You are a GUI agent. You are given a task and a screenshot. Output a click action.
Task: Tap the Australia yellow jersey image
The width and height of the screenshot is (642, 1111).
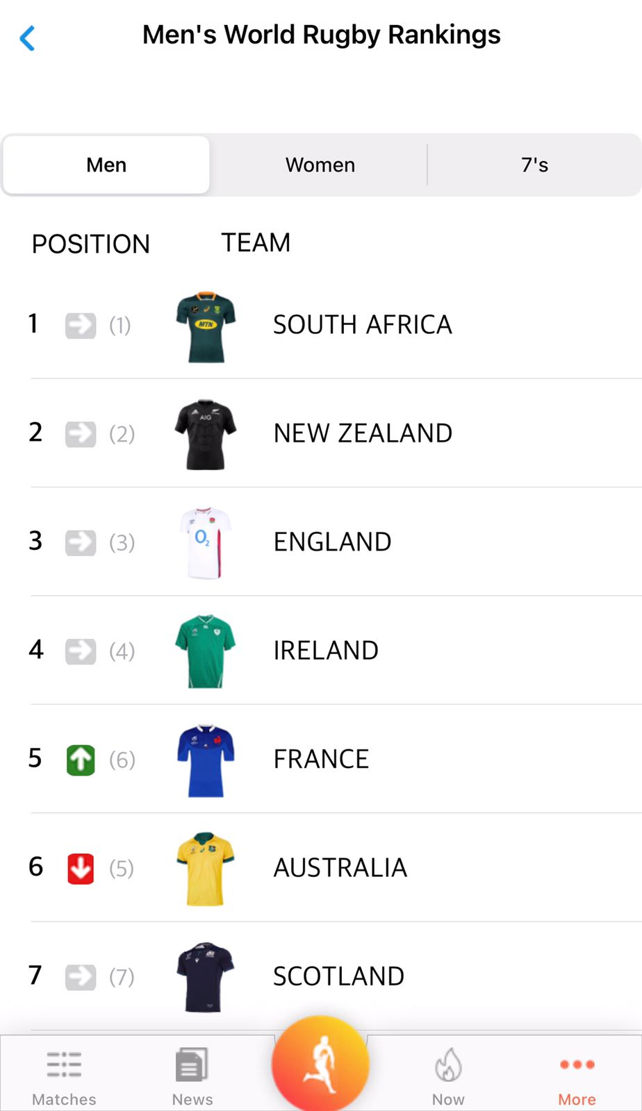[206, 869]
